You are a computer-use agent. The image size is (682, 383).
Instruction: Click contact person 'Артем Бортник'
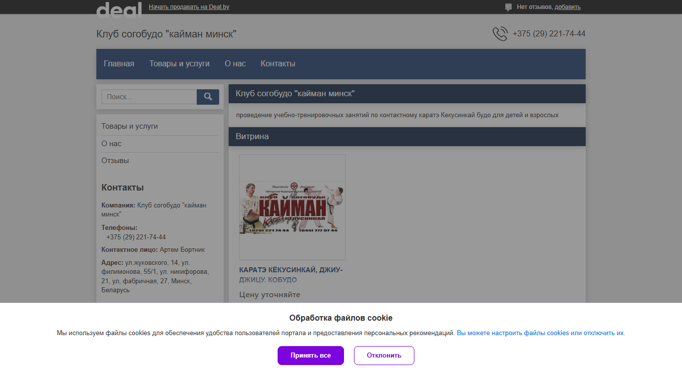(182, 250)
